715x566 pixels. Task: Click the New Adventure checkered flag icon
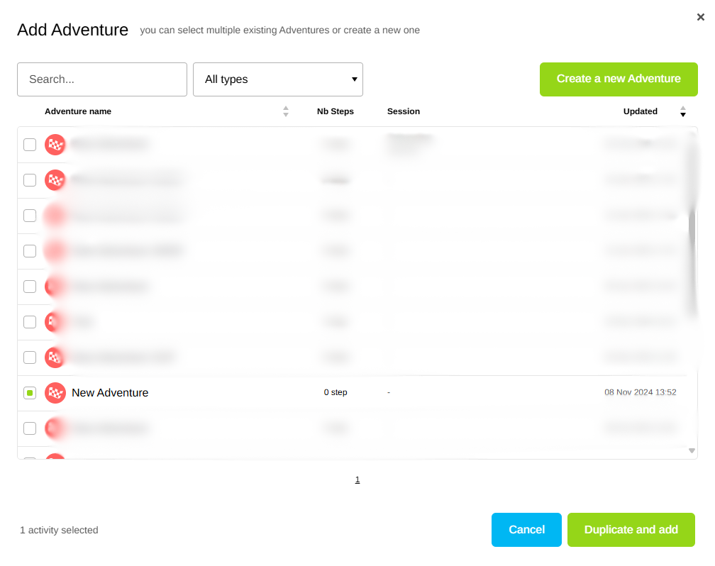55,393
